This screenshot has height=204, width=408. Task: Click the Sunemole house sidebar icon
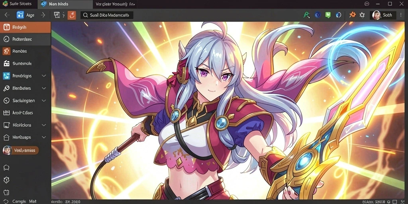tap(6, 63)
